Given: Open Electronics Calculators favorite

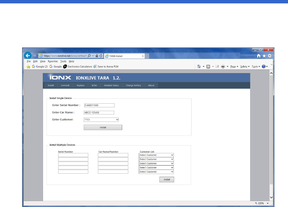Looking at the screenshot, I should [78, 67].
